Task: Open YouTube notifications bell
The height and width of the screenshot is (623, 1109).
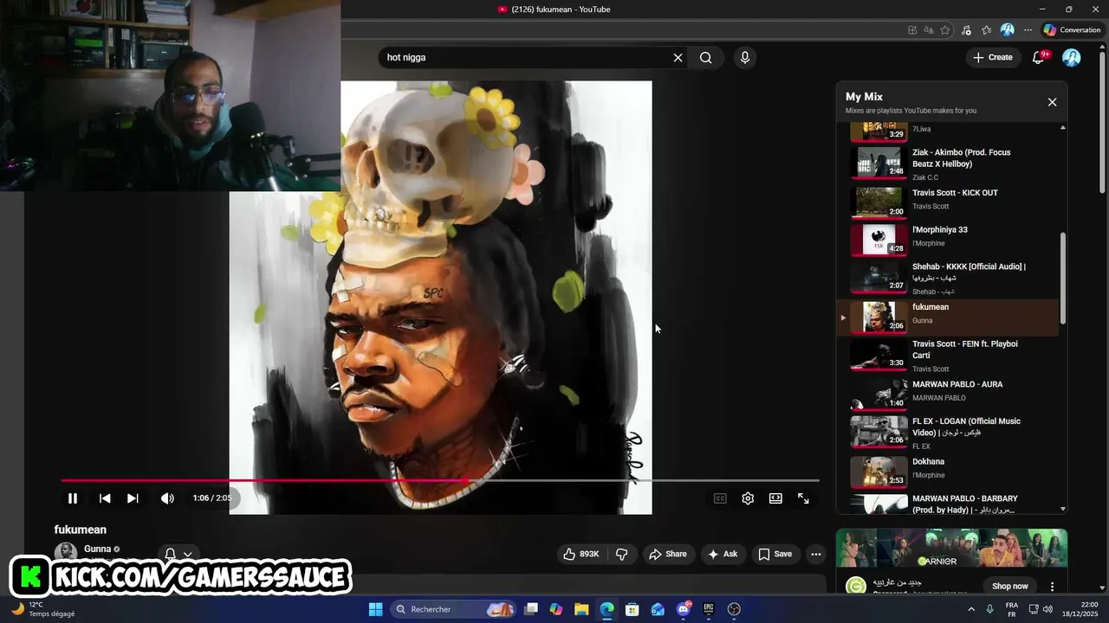Action: coord(1039,57)
